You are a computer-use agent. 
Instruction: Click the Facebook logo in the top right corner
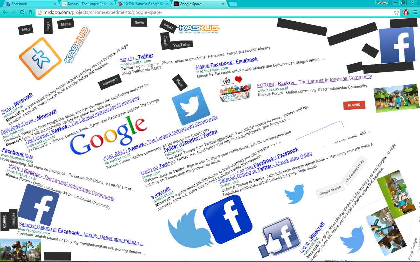point(397,45)
